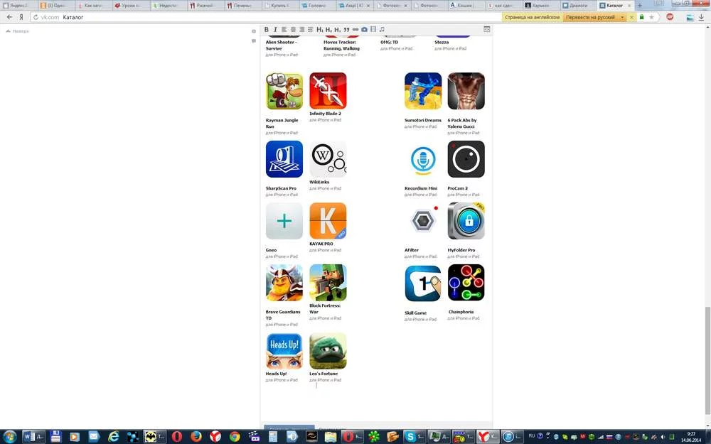Image resolution: width=711 pixels, height=444 pixels.
Task: Open the Chainphoria app icon
Action: (466, 283)
